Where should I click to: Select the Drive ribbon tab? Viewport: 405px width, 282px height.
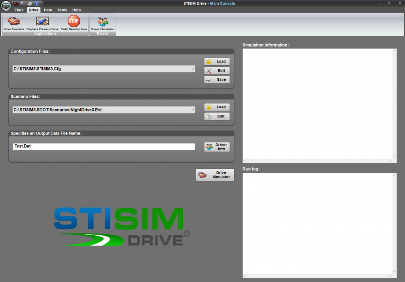point(34,10)
